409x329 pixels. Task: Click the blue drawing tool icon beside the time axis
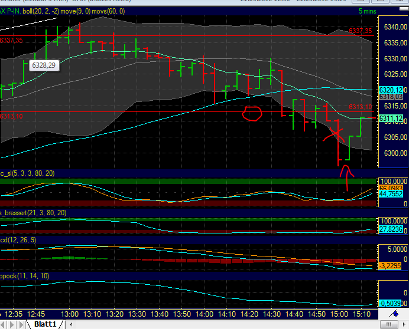(x=394, y=314)
